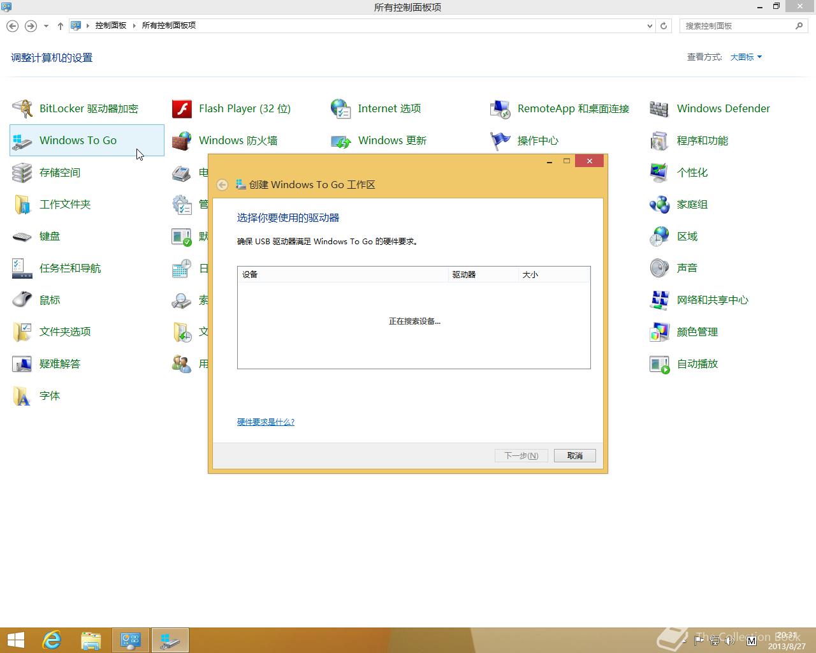Expand arrow after 控制面板 breadcrumb

[x=135, y=26]
